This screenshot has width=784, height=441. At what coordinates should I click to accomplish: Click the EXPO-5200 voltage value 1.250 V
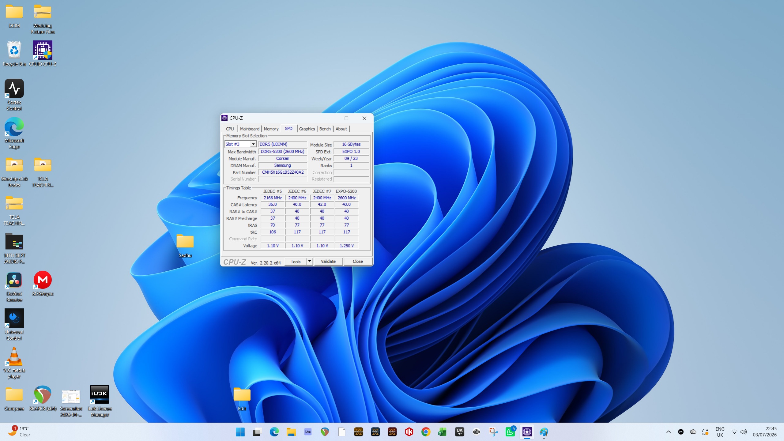347,246
